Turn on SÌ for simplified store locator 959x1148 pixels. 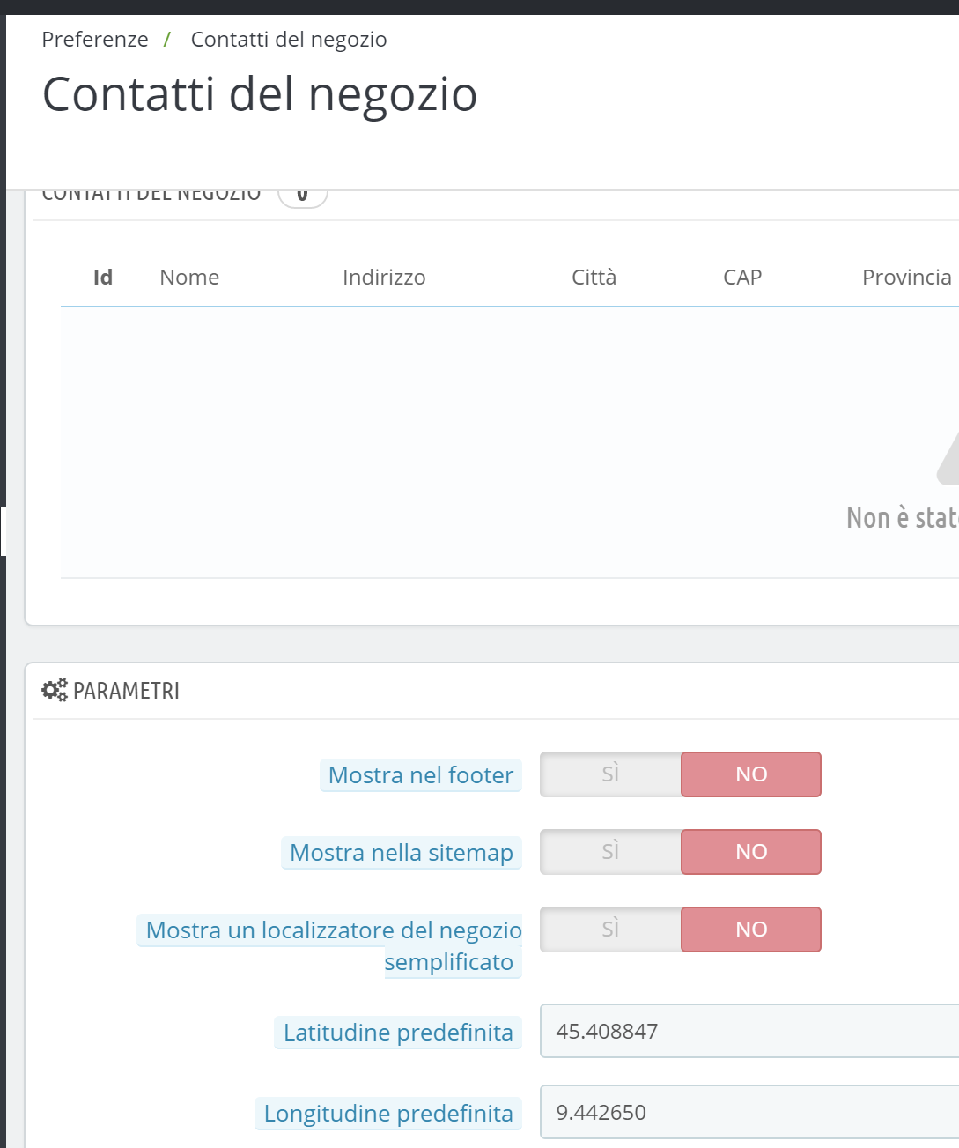610,930
